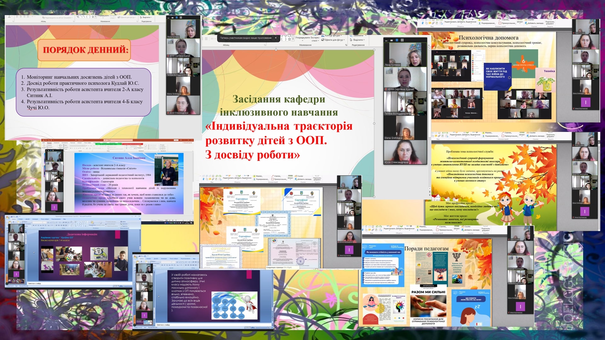This screenshot has height=340, width=605.
Task: Select Тетяна Володимирівна video tile beside title slide
Action: tap(405, 104)
